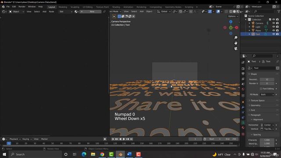
Task: Open the Scene properties tab
Action: tap(243, 84)
